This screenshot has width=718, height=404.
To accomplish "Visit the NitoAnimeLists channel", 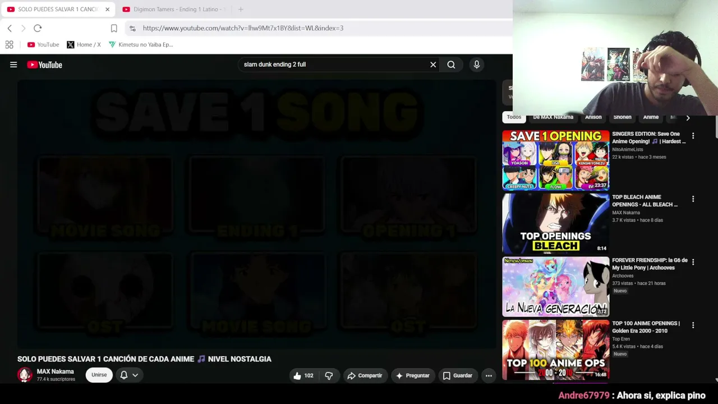I will pyautogui.click(x=627, y=150).
